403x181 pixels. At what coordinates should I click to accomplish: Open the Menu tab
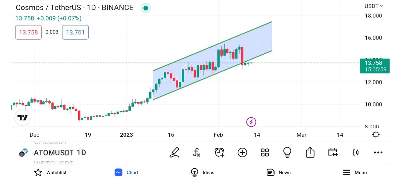point(355,172)
